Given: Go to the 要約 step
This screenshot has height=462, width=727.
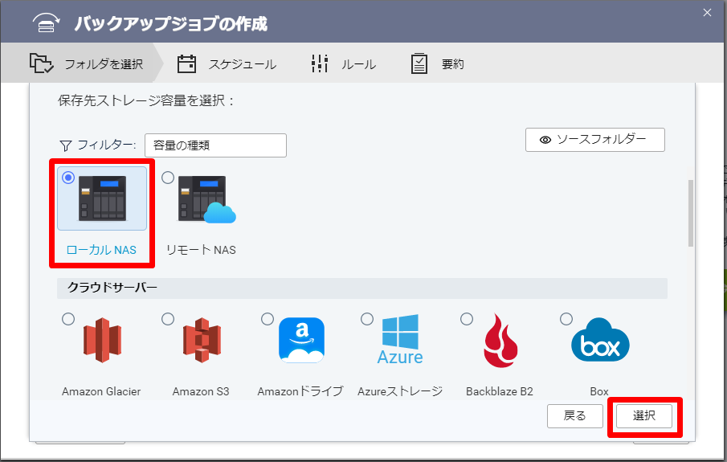Looking at the screenshot, I should (x=438, y=64).
